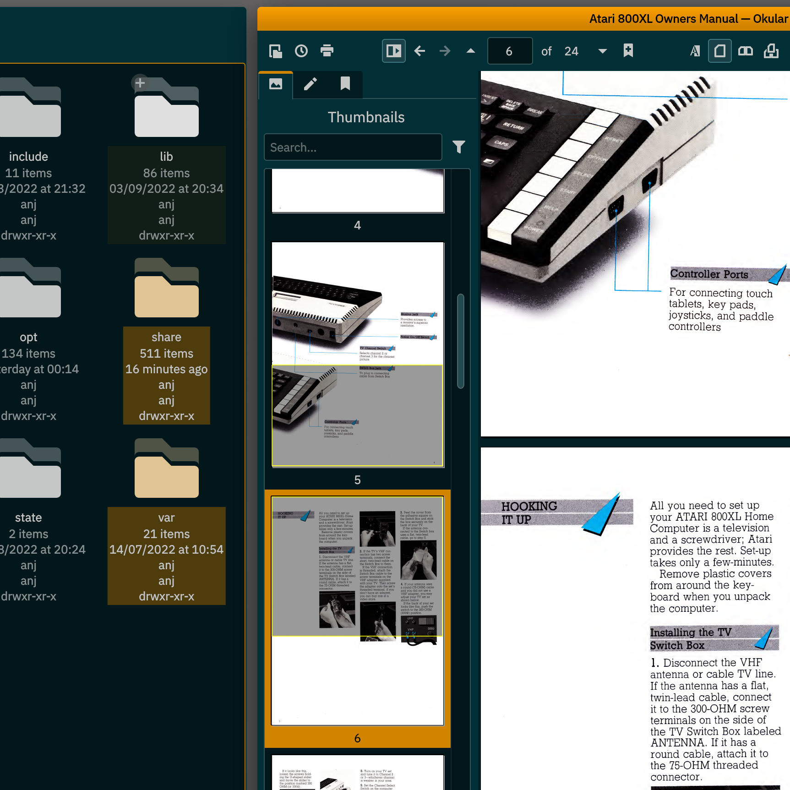This screenshot has height=790, width=790.
Task: Click the 'share' folder name label
Action: [167, 337]
